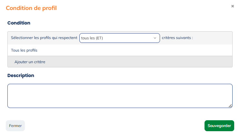
Task: Select the "Tous les profils" row
Action: (24, 50)
